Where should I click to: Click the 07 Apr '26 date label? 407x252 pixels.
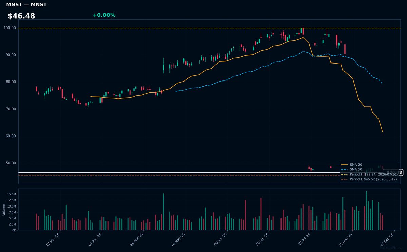coord(95,239)
